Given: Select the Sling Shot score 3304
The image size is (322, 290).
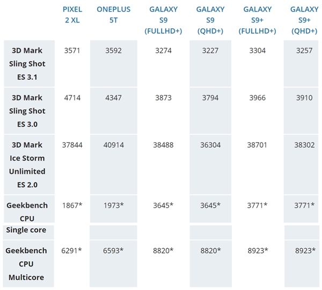Looking at the screenshot, I should click(257, 51).
